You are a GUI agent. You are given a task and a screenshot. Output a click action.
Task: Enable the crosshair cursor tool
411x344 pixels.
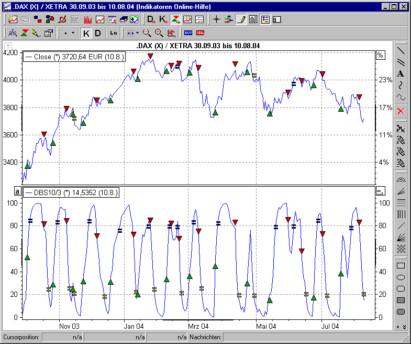pos(217,19)
